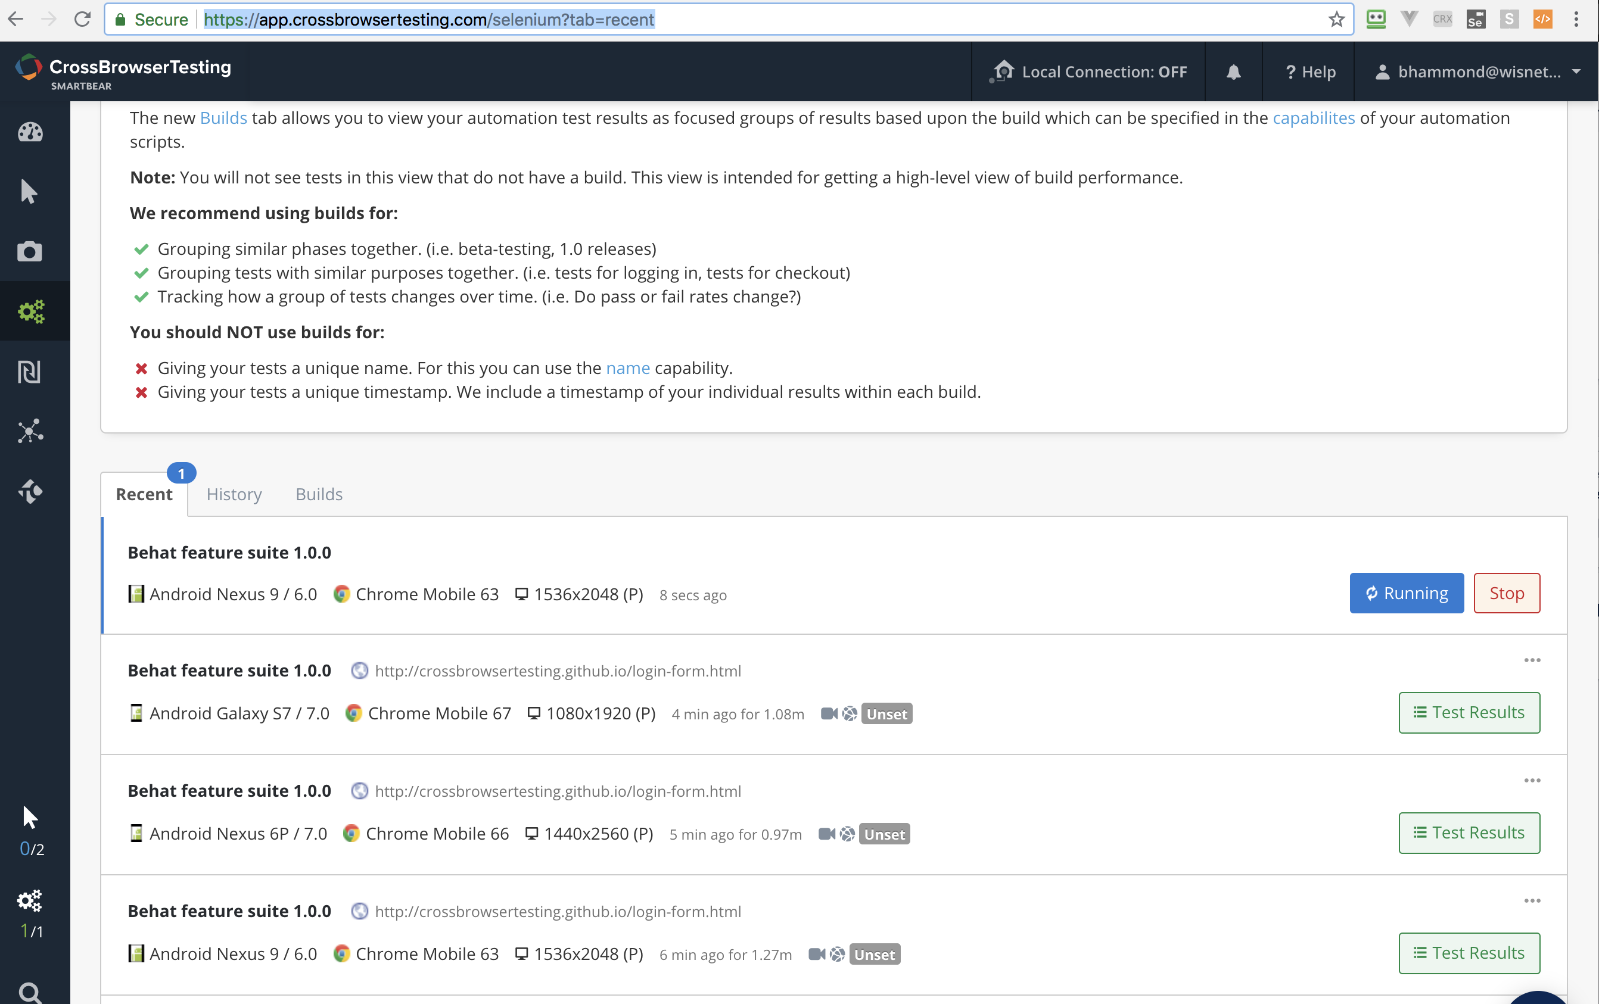Viewport: 1599px width, 1004px height.
Task: Open the Help menu
Action: tap(1310, 71)
